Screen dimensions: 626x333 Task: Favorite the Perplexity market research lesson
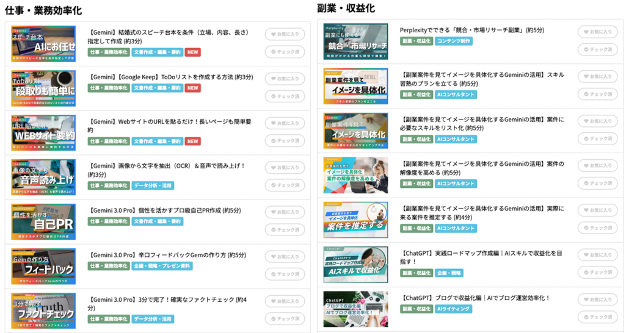click(597, 31)
